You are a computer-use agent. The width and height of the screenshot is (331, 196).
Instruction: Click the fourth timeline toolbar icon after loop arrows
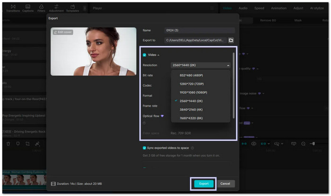point(37,144)
